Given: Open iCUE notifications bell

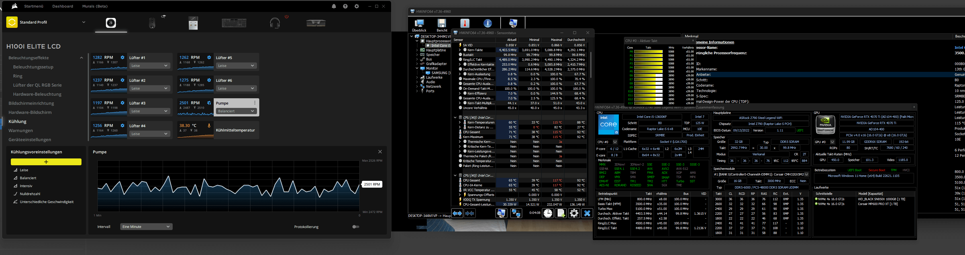Looking at the screenshot, I should click(334, 6).
